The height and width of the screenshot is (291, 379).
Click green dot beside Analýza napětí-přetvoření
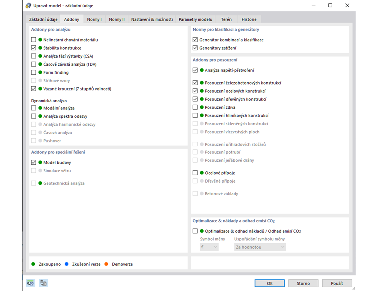(x=202, y=70)
